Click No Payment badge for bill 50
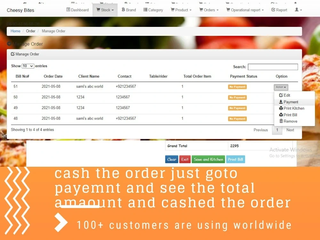 pyautogui.click(x=237, y=97)
